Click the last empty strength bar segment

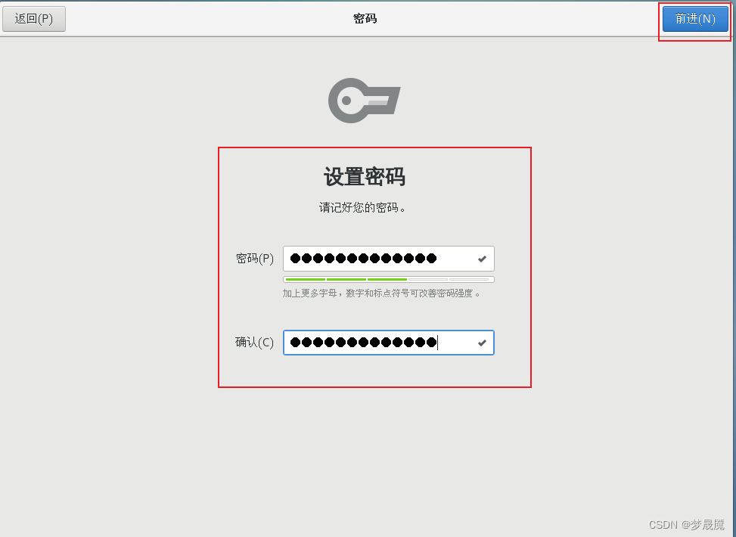point(469,279)
